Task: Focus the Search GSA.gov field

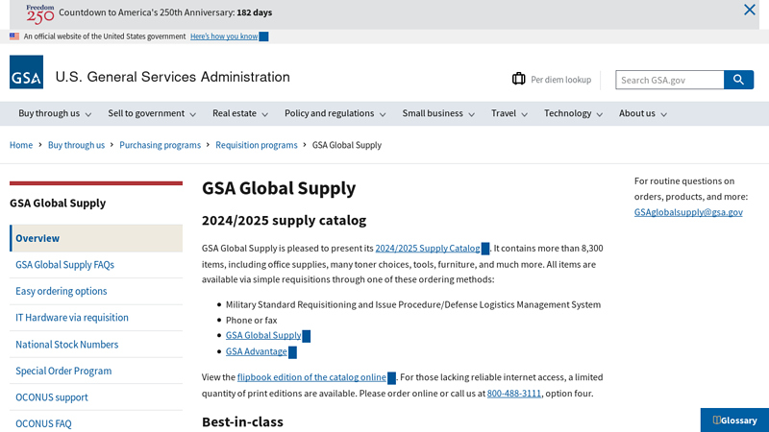Action: coord(670,80)
